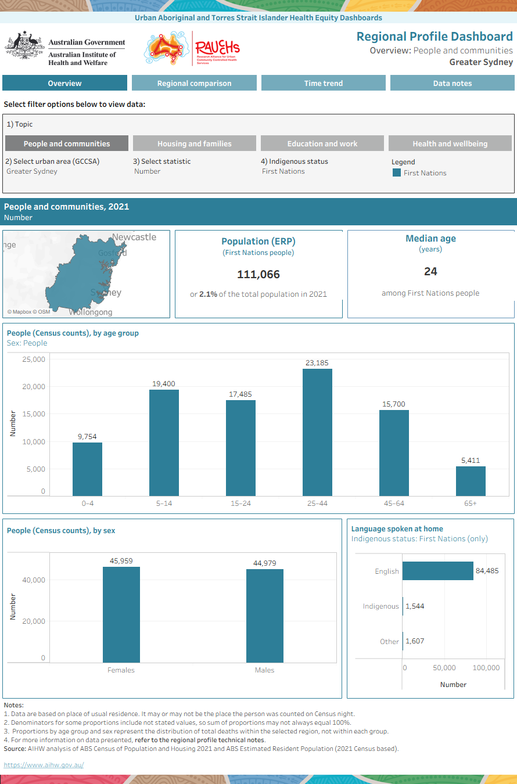The height and width of the screenshot is (784, 517).
Task: Click the 25–44 age group bar
Action: coord(317,431)
